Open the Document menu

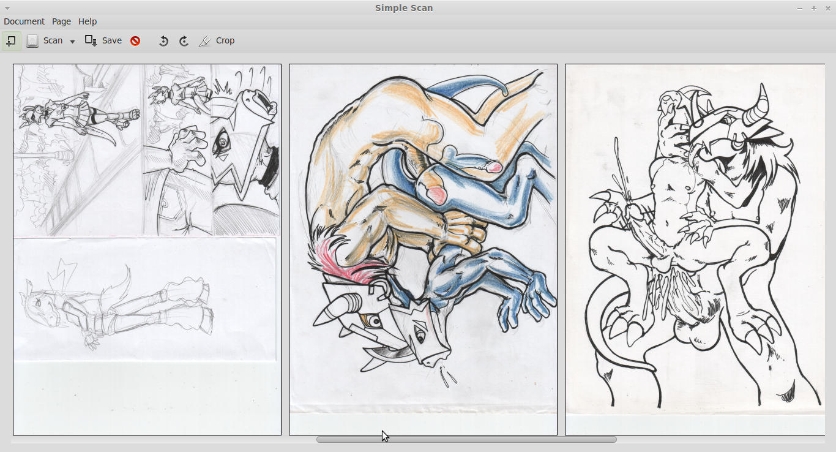click(24, 21)
